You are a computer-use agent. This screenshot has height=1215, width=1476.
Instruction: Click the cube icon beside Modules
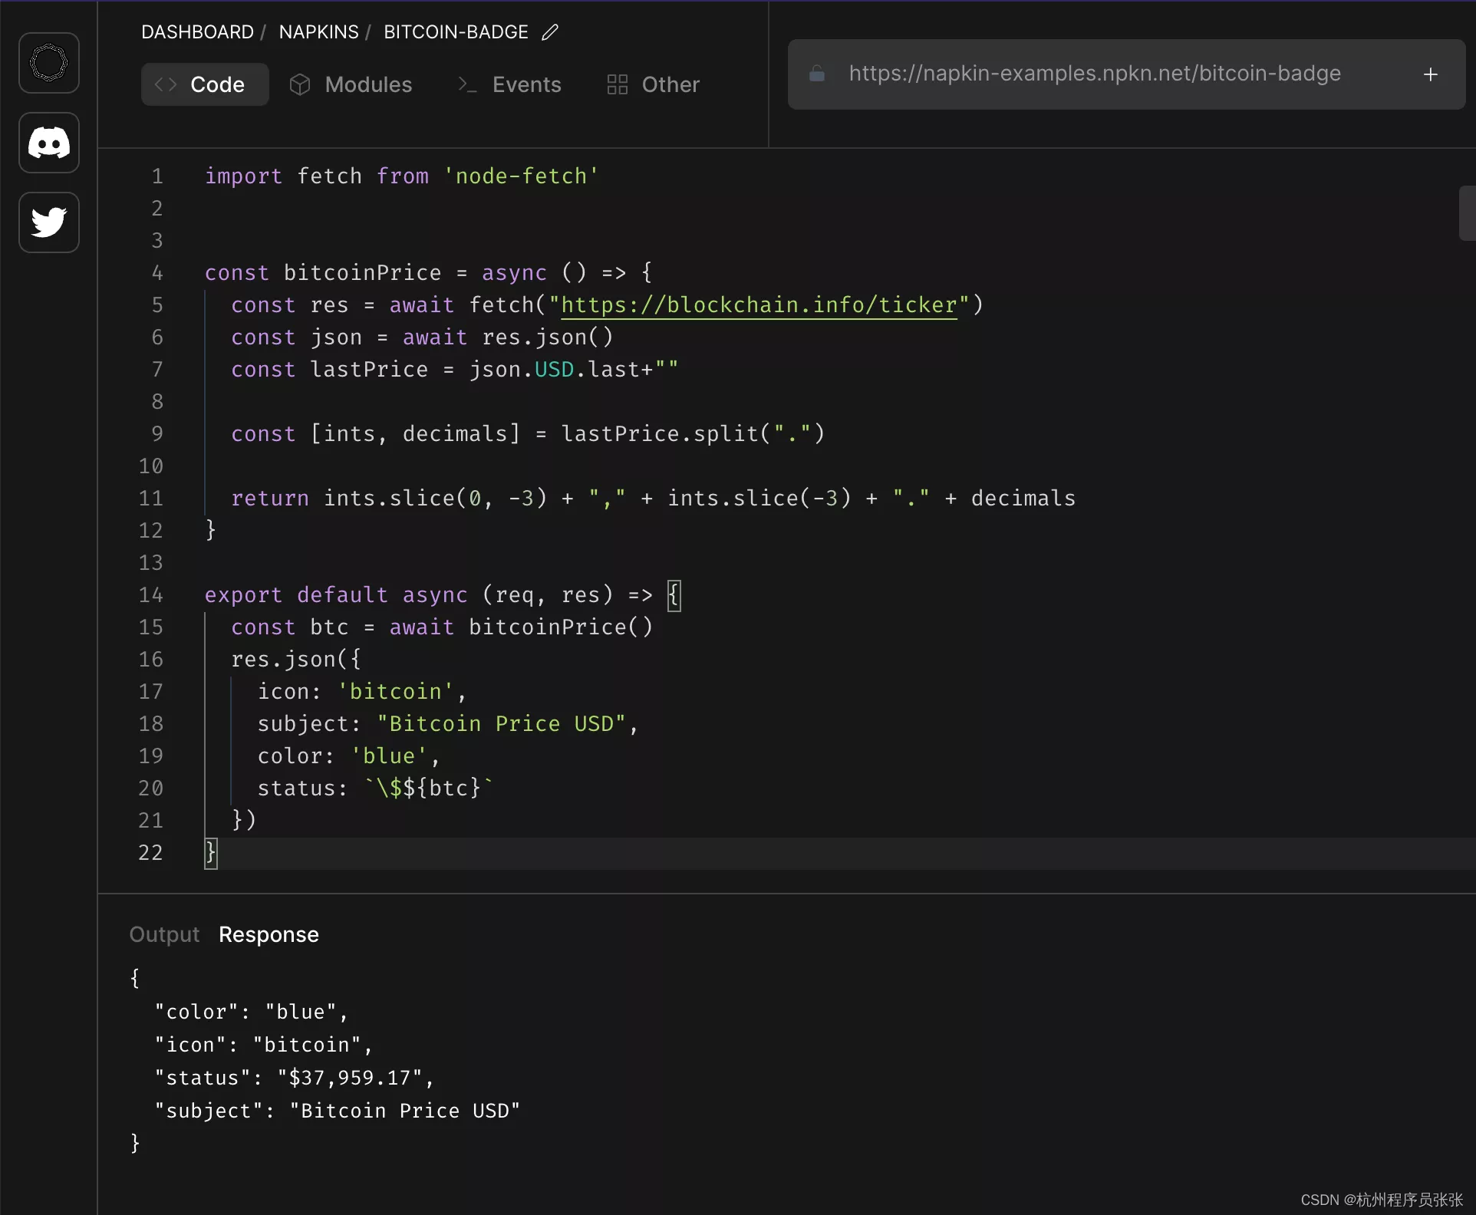click(x=299, y=84)
